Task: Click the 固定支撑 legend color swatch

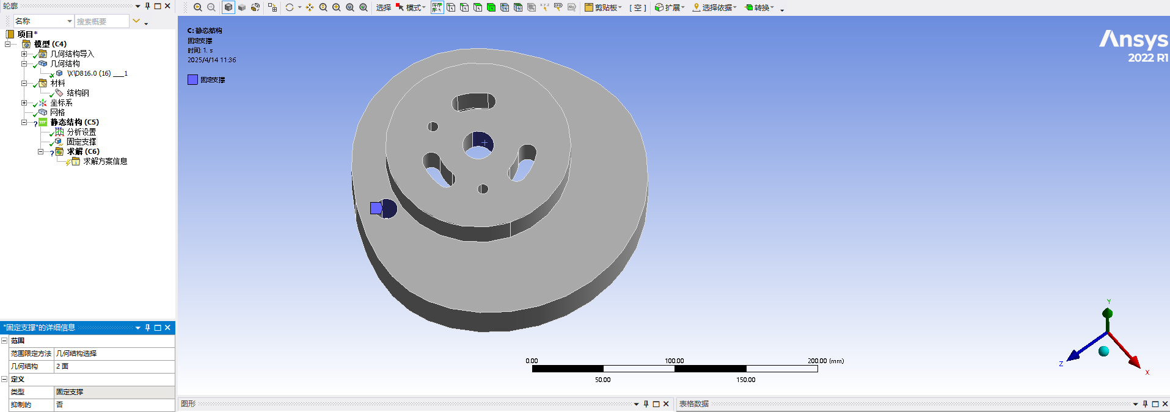Action: (x=192, y=79)
